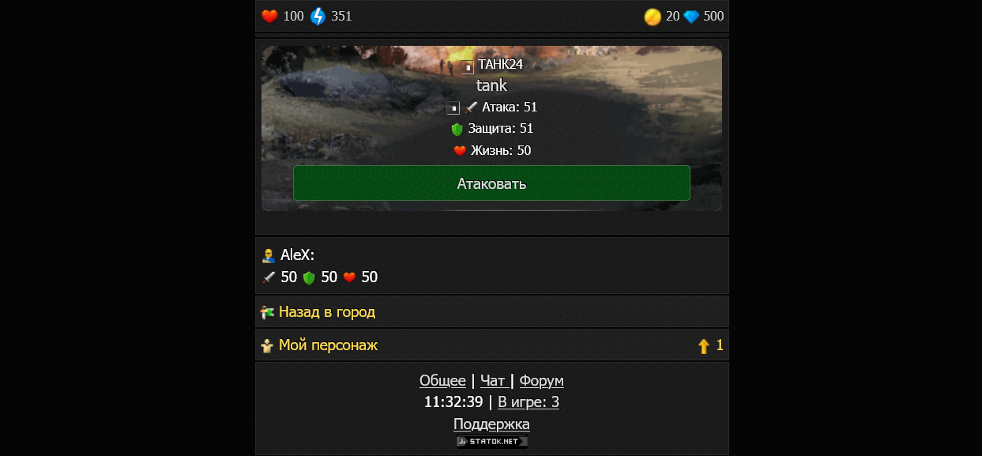The width and height of the screenshot is (982, 456).
Task: Open the Общее chat link
Action: tap(442, 381)
